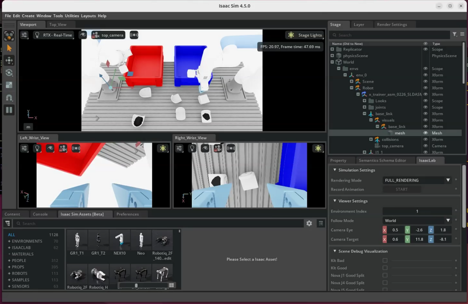468x304 pixels.
Task: Click the pause simulation button
Action: coord(9,110)
